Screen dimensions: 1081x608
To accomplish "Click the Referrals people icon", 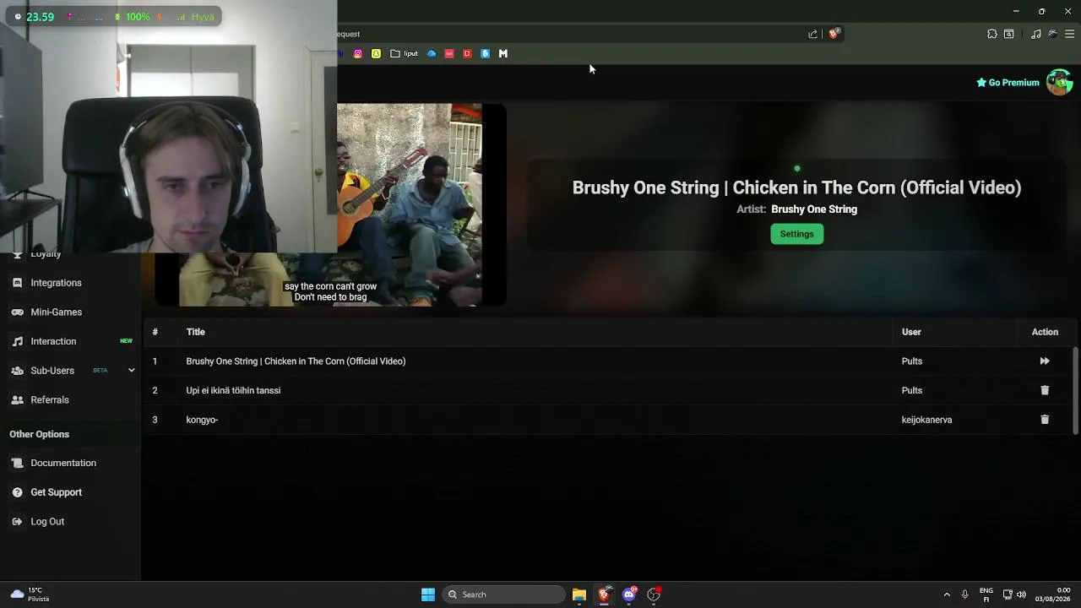I will [x=17, y=400].
